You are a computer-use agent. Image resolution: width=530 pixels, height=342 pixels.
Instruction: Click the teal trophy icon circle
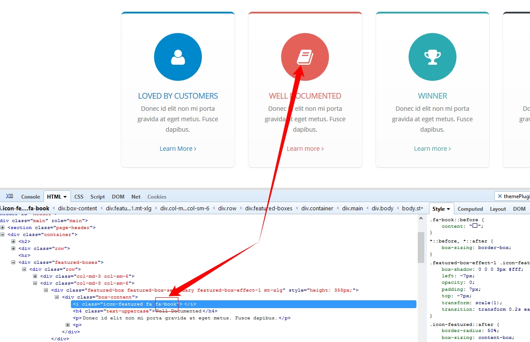coord(433,57)
